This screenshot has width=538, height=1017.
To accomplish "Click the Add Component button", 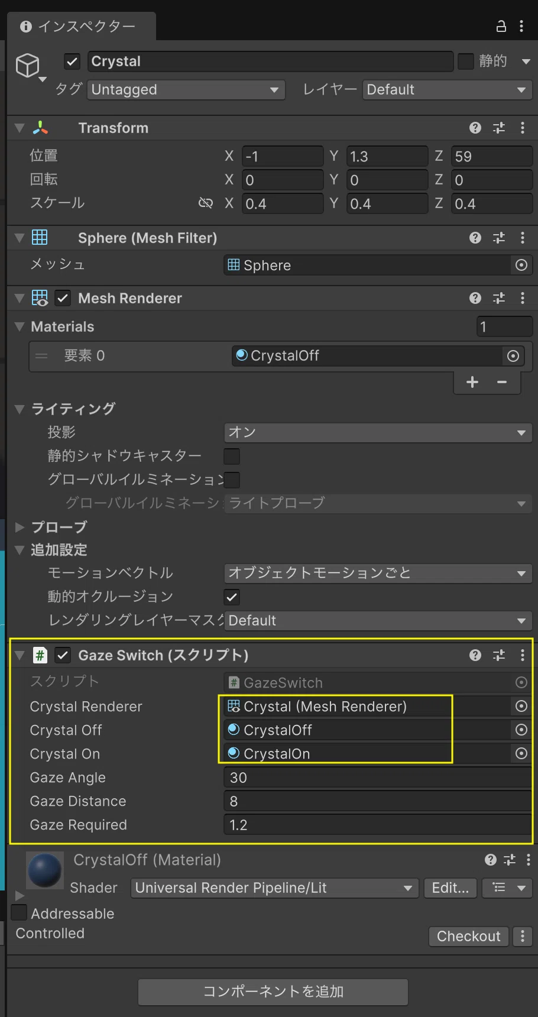I will [x=273, y=992].
